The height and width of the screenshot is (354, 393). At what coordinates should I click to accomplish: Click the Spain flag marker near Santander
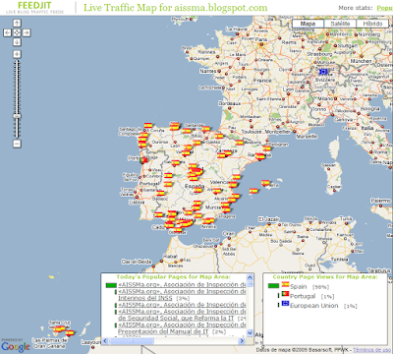(205, 129)
